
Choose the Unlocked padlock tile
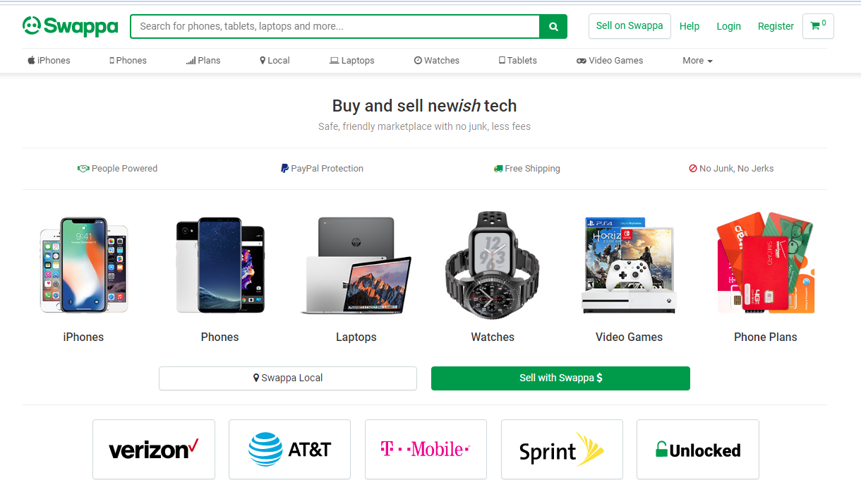coord(697,450)
